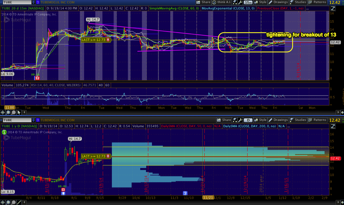Click the D timeframe button in bottom chart
Viewport: 344px width, 205px height.
tap(248, 120)
